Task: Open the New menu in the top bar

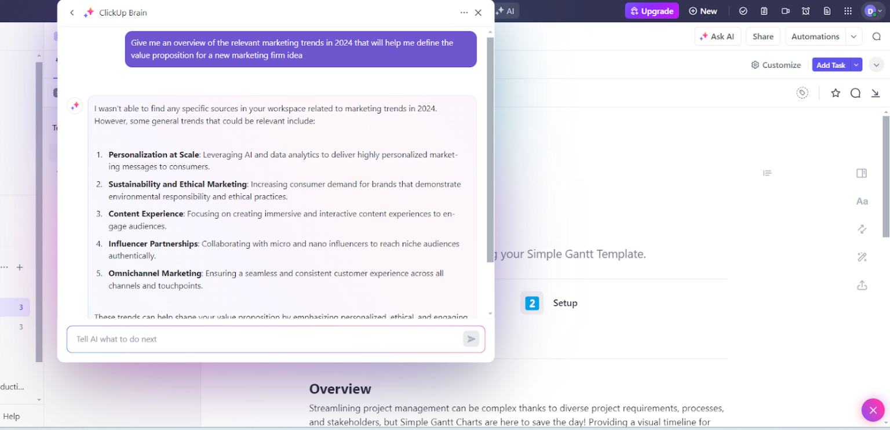Action: point(703,11)
